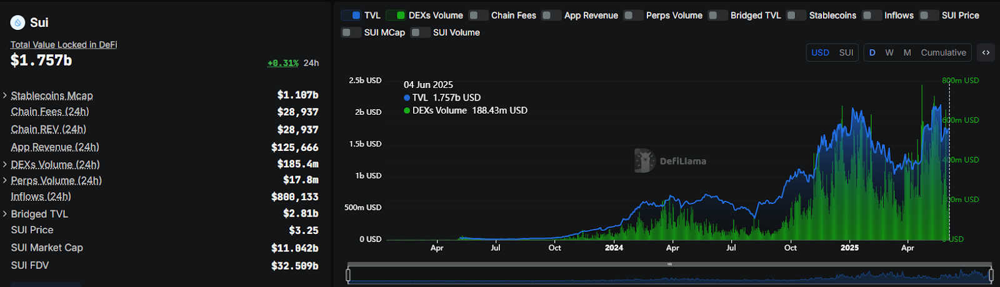Click the Chain Fees (24h) label
The height and width of the screenshot is (287, 1000).
point(50,112)
